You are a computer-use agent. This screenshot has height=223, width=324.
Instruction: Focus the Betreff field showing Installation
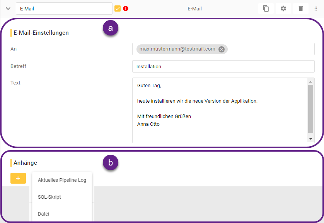(223, 66)
